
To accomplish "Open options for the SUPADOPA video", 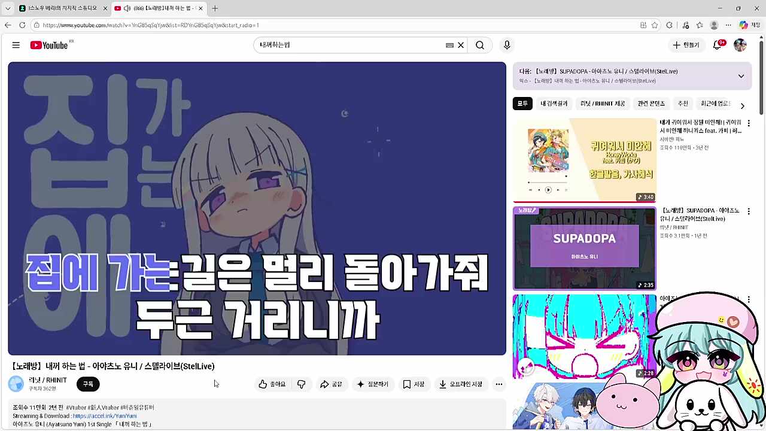I will coord(748,211).
